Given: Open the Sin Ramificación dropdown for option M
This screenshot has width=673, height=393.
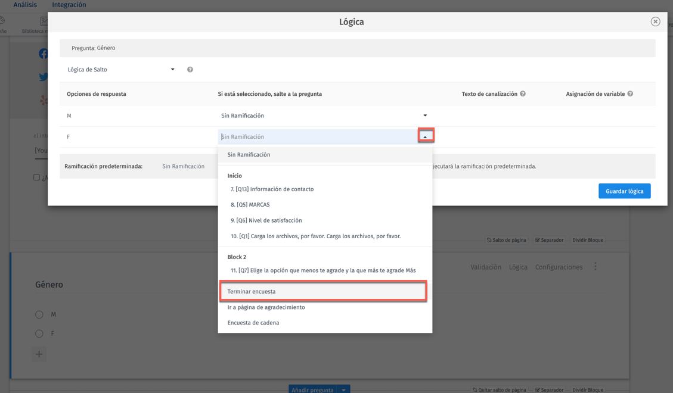Looking at the screenshot, I should (x=425, y=114).
